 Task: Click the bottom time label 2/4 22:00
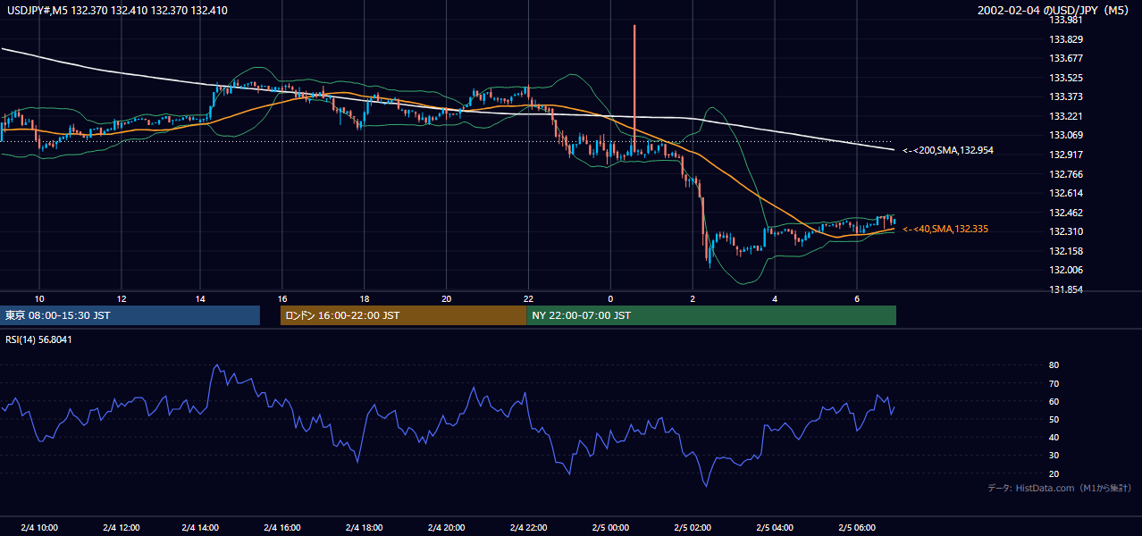tap(529, 527)
